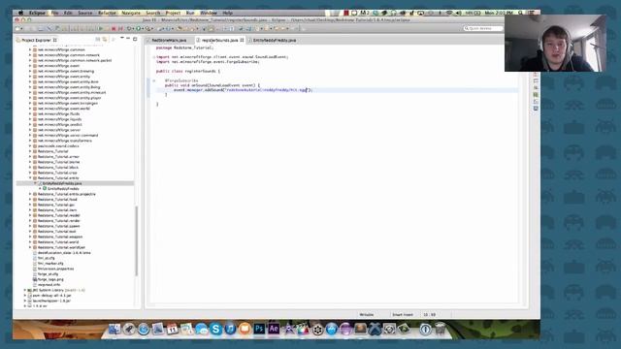621x349 pixels.
Task: Click the green Run button in toolbar
Action: [x=138, y=28]
